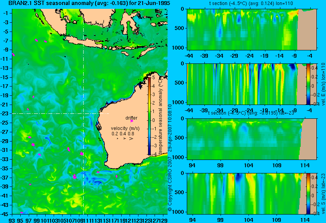326x223 pixels.
Task: Click the 93 longitude tick on the map axis
Action: pos(12,220)
